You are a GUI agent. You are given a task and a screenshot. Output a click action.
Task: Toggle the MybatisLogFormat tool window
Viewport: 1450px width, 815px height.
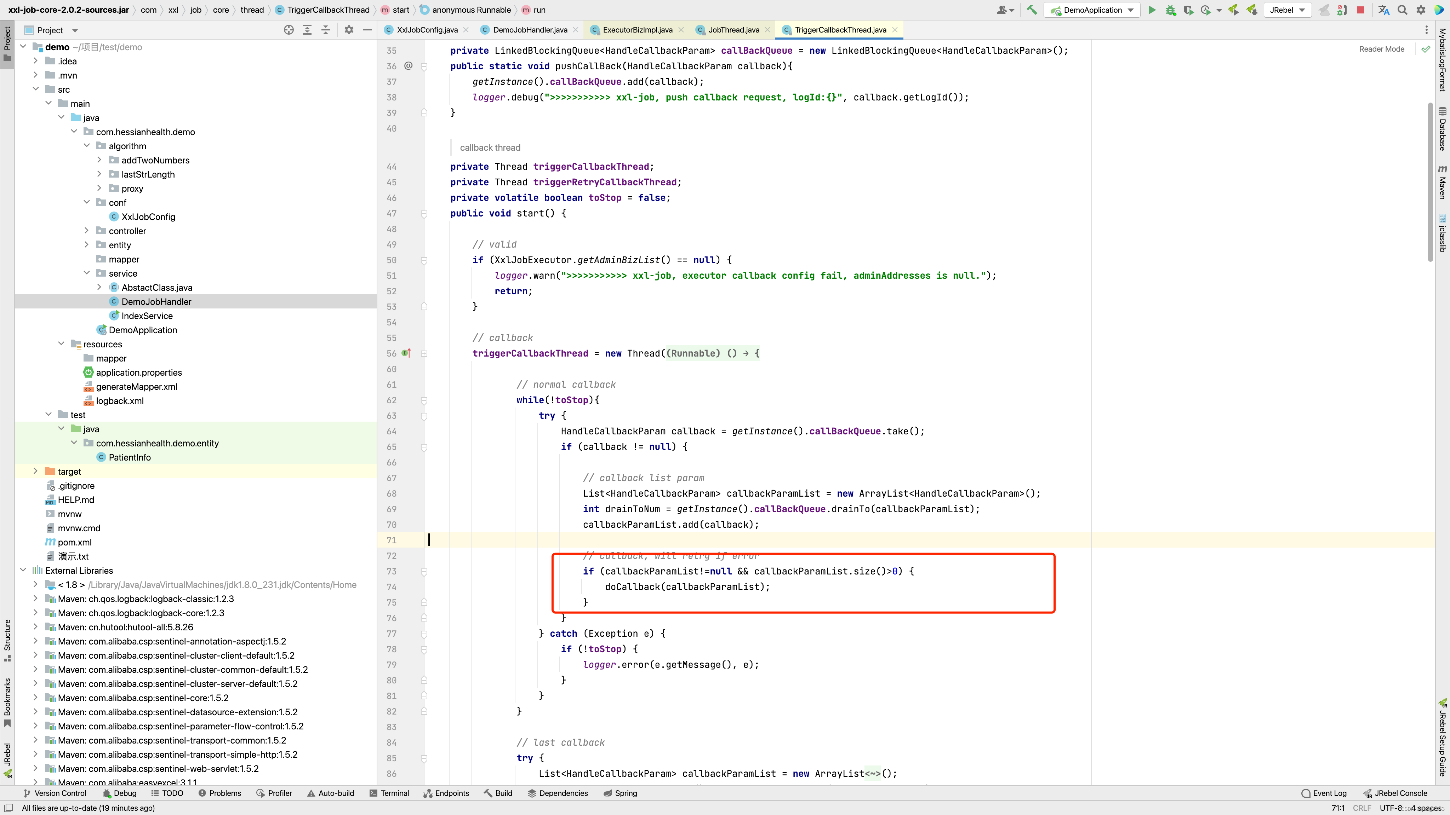[x=1442, y=60]
